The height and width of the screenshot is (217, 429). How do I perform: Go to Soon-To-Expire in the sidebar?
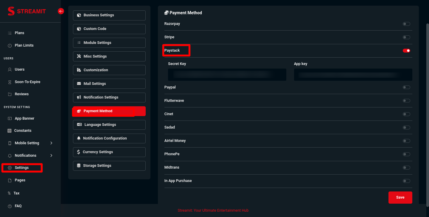(x=27, y=82)
